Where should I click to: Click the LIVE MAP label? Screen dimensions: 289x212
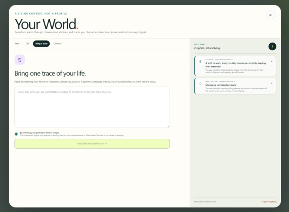pos(199,44)
